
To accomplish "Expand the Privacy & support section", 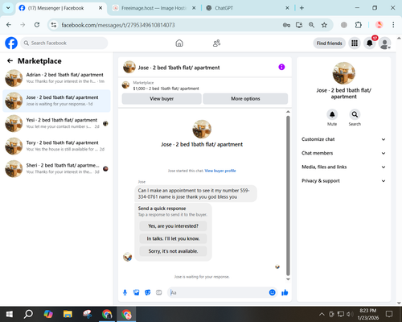I will pos(343,181).
